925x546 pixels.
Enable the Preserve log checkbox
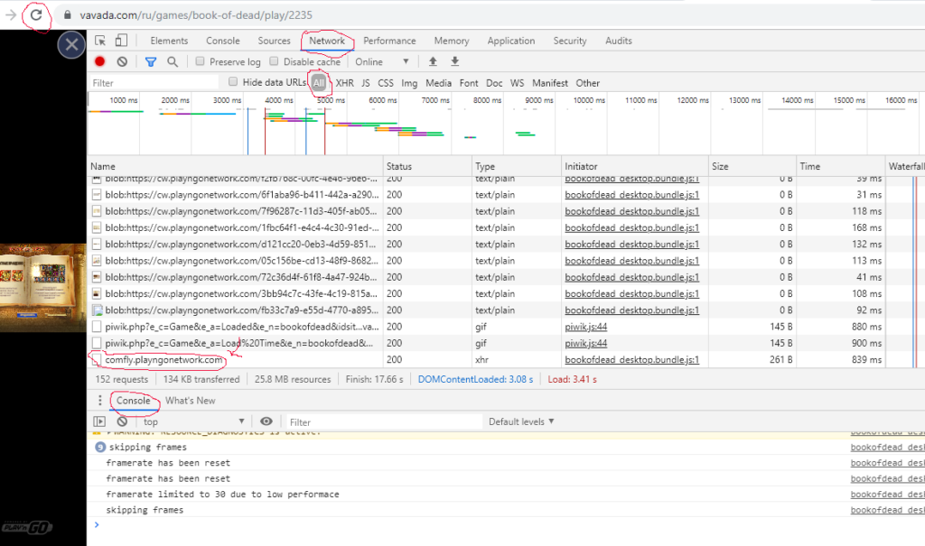[201, 62]
